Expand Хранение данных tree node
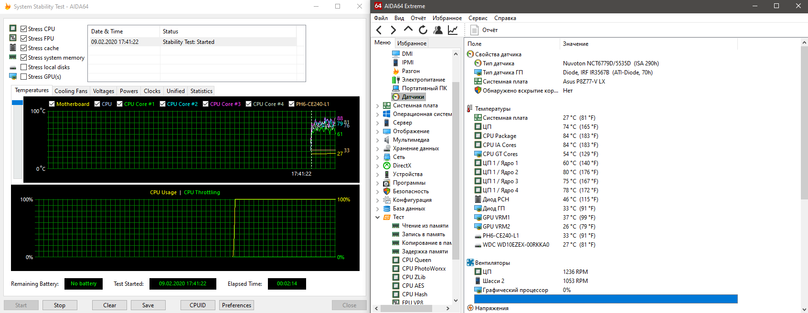 click(377, 149)
